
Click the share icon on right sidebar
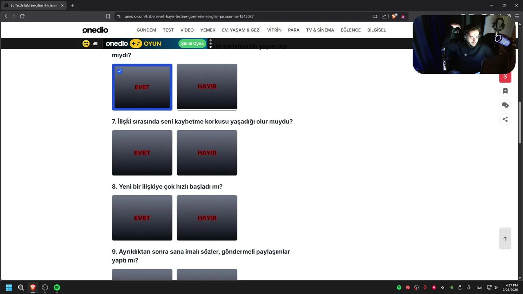pos(505,119)
